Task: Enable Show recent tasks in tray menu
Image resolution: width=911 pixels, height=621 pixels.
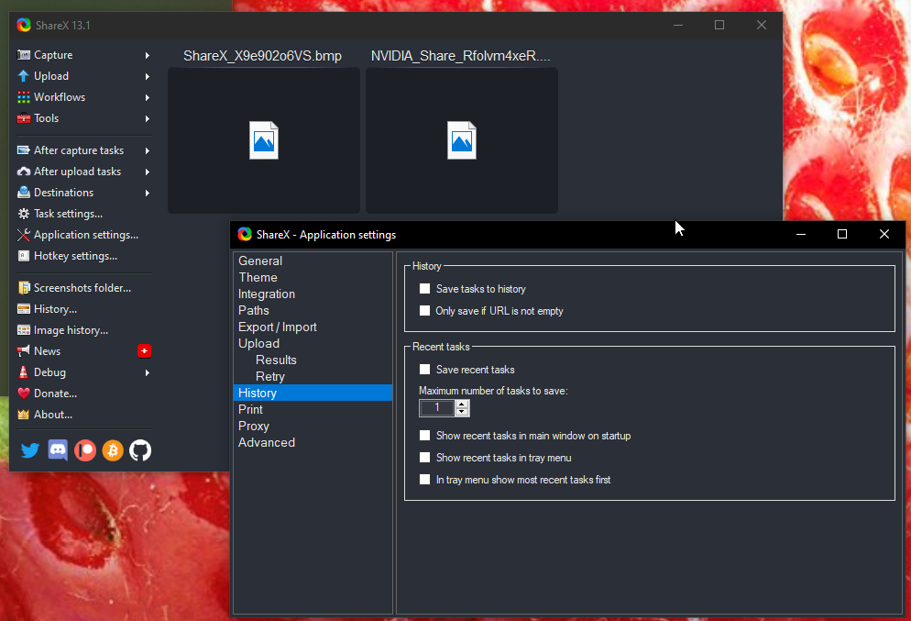Action: [x=424, y=457]
